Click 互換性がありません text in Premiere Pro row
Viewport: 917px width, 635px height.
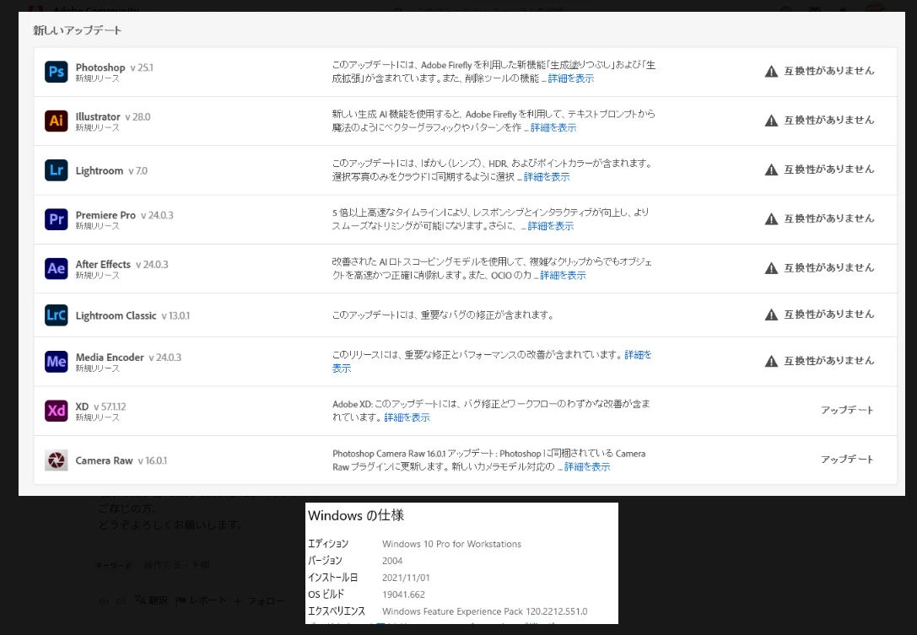pos(829,218)
